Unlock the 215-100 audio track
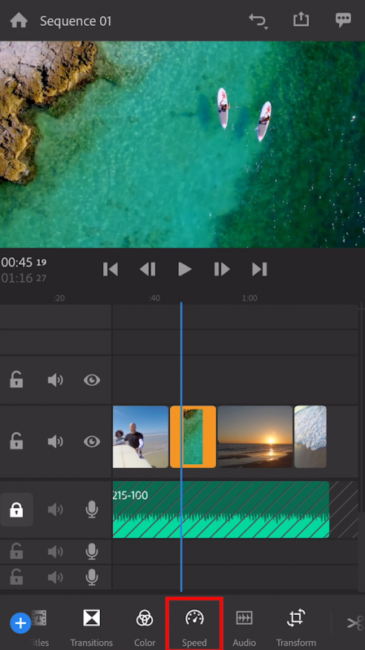Screen dimensions: 365x650 (x=16, y=509)
